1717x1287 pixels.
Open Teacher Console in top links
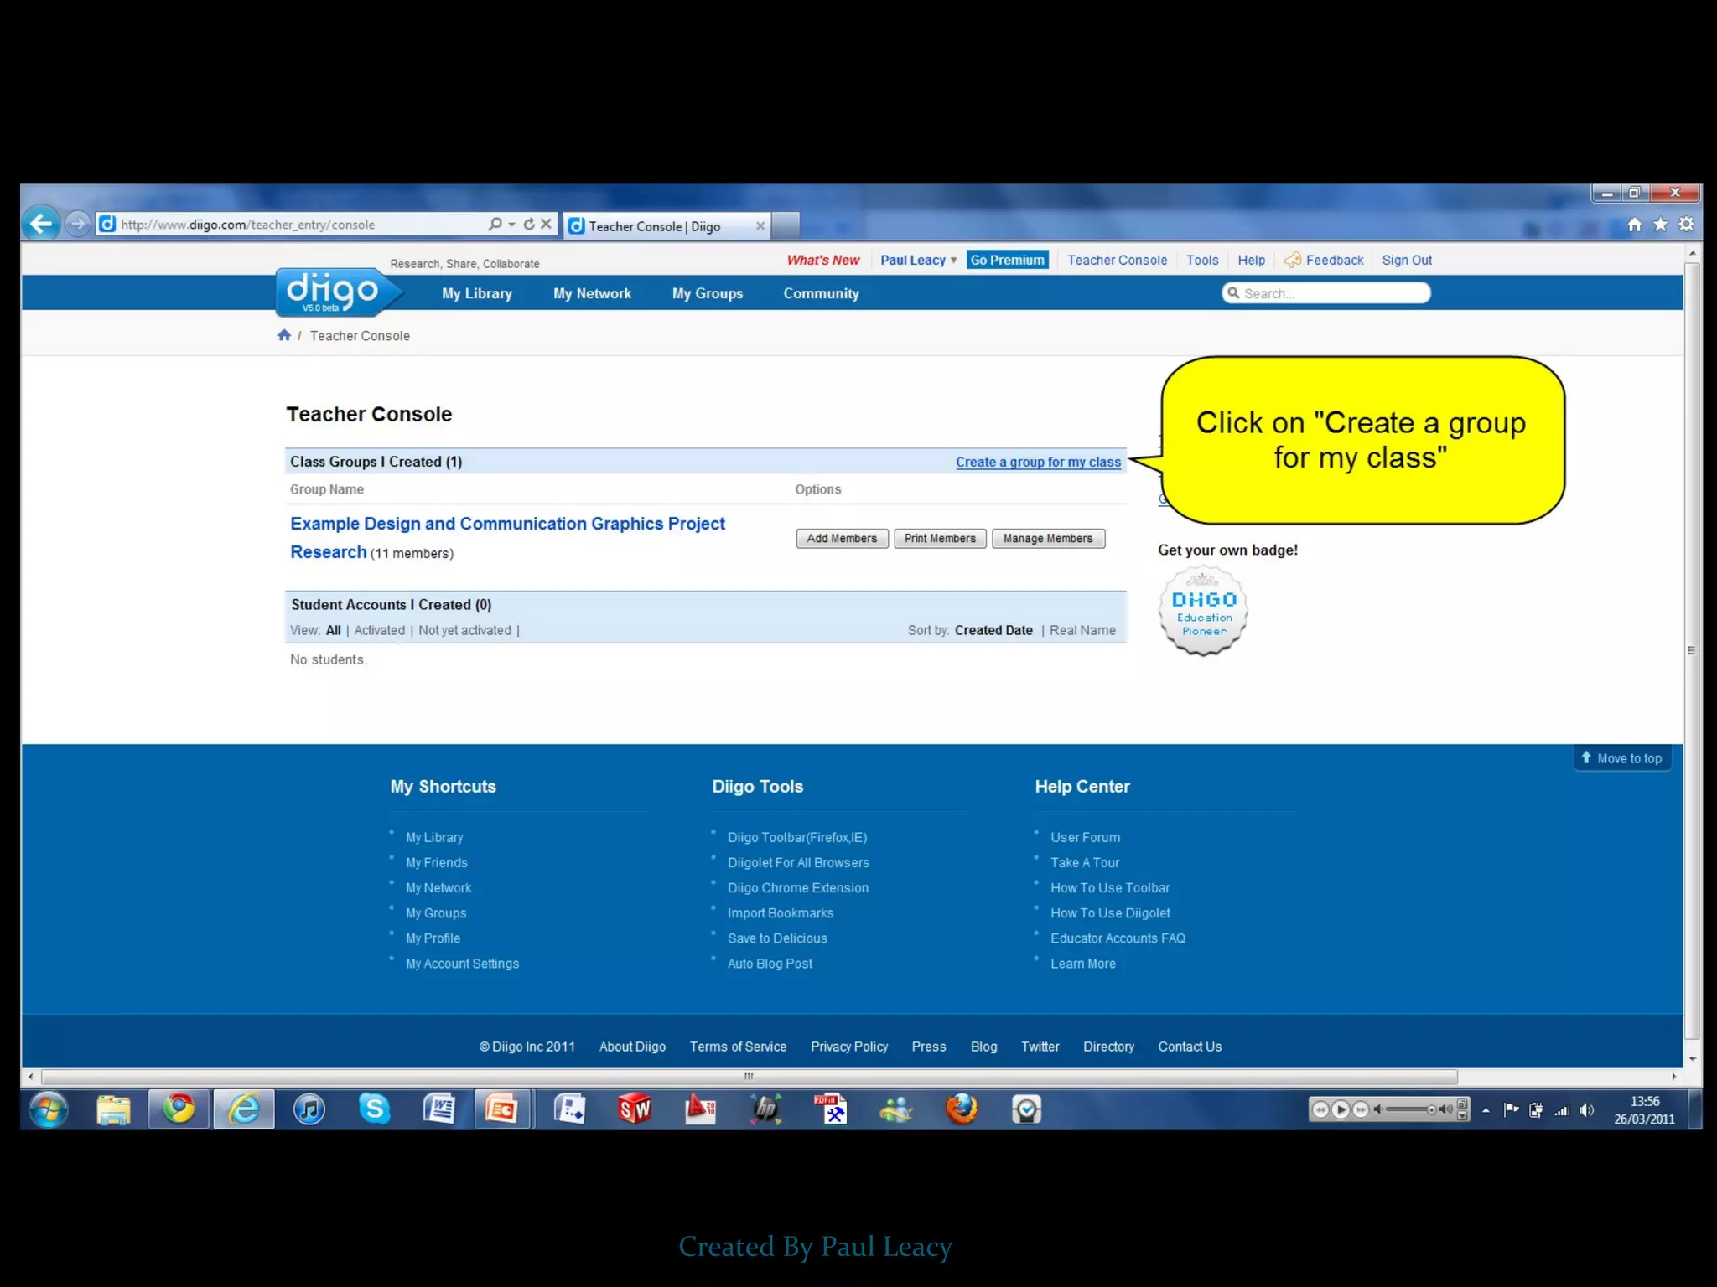(x=1117, y=260)
